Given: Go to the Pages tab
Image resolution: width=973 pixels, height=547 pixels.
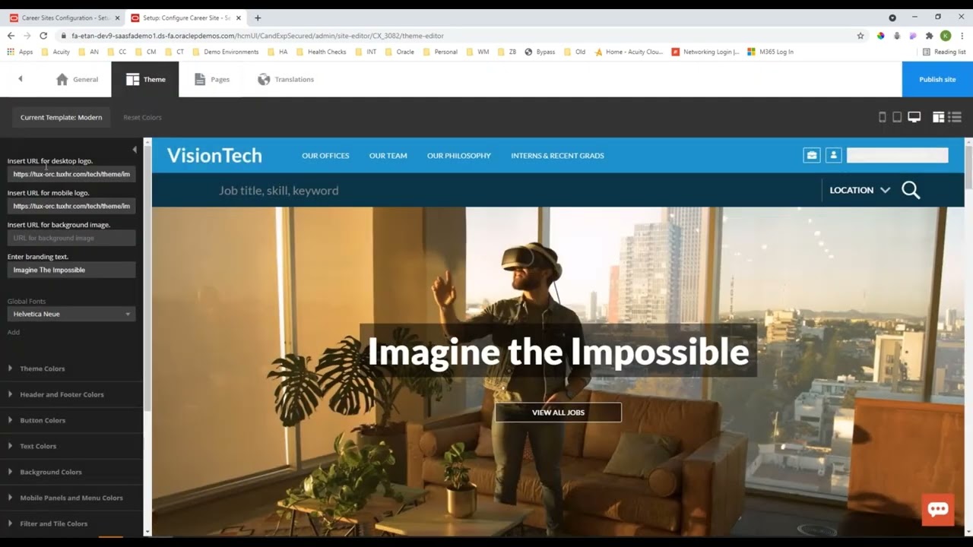Looking at the screenshot, I should point(212,79).
